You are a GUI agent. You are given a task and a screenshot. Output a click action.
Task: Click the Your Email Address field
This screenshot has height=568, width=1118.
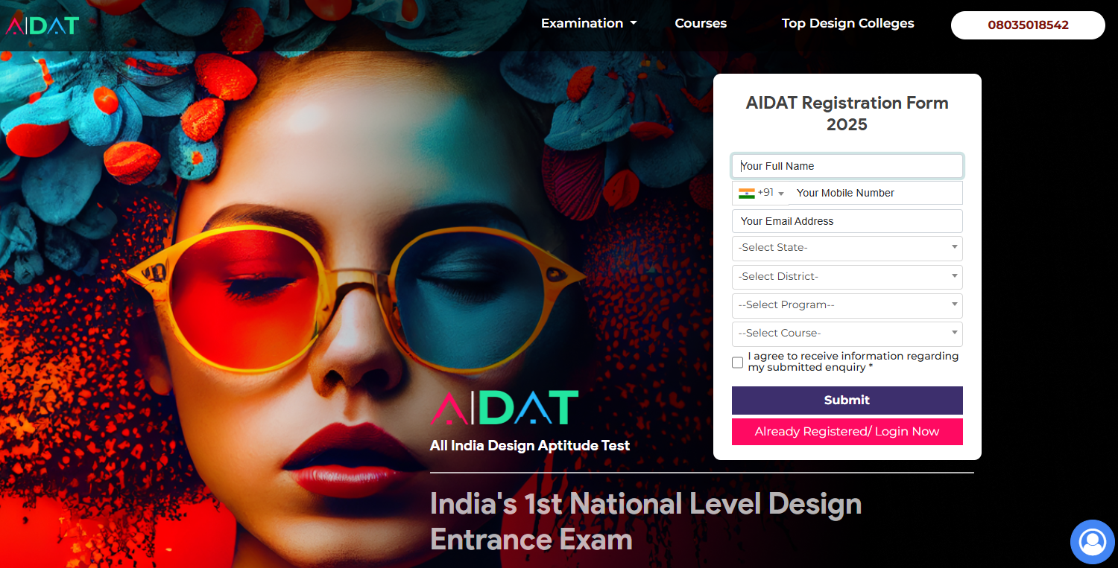[847, 221]
